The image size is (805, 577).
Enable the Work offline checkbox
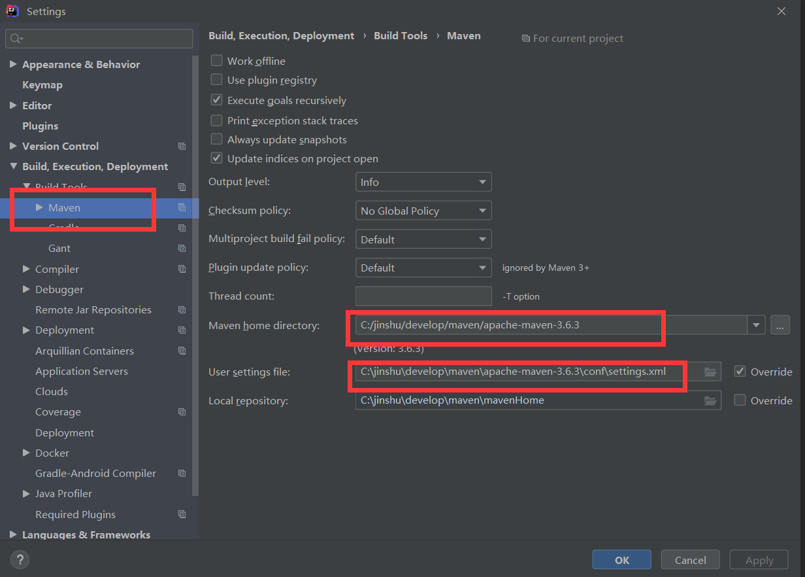click(x=216, y=61)
